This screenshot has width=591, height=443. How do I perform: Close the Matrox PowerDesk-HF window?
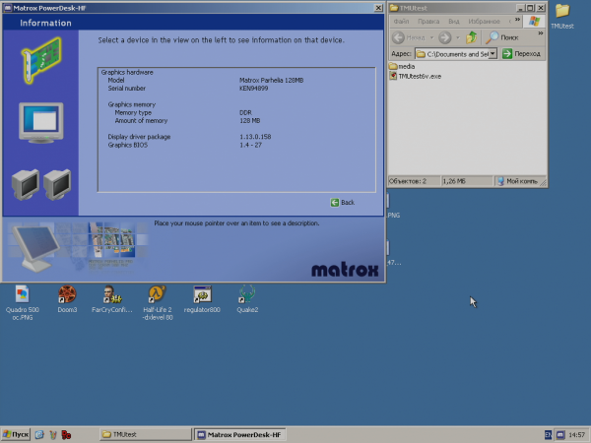click(378, 8)
